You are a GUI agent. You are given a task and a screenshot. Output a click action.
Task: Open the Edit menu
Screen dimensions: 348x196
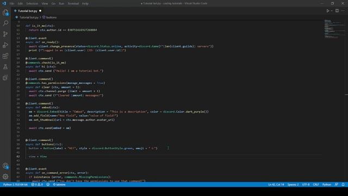tap(20, 4)
